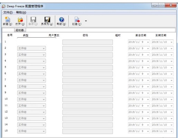
Task: Click the password field in row 15
Action: pos(87,131)
